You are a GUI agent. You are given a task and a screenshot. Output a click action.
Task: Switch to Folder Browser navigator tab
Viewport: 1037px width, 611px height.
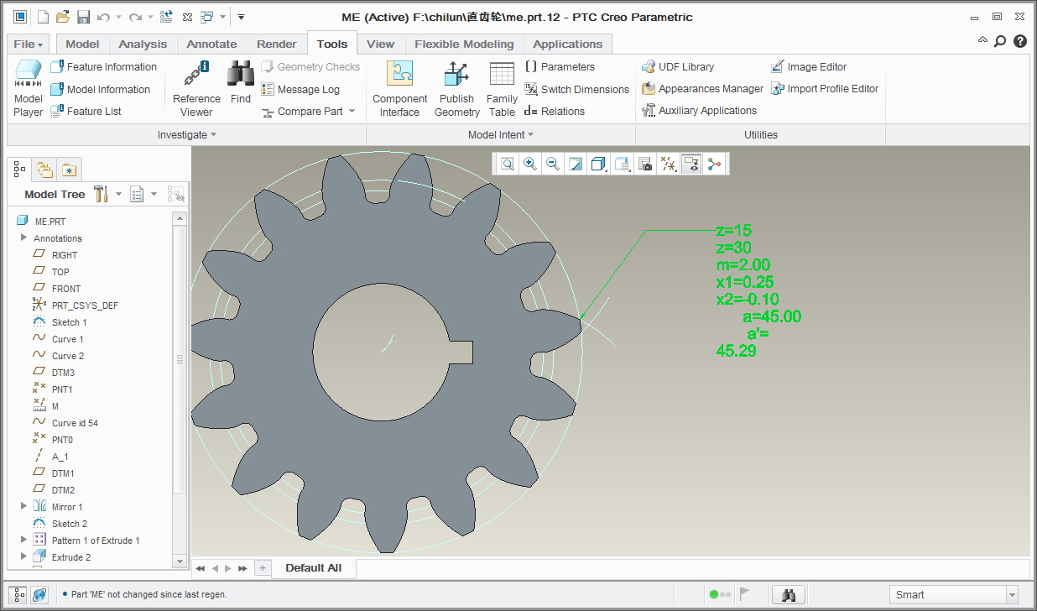click(x=44, y=170)
